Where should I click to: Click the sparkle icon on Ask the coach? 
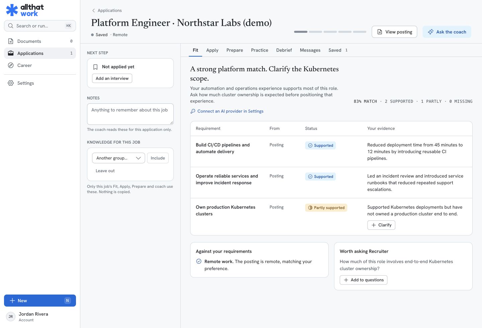point(431,32)
